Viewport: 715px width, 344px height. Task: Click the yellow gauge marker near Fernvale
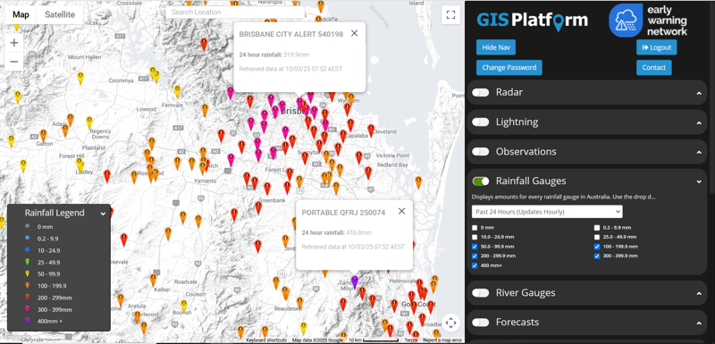(177, 91)
